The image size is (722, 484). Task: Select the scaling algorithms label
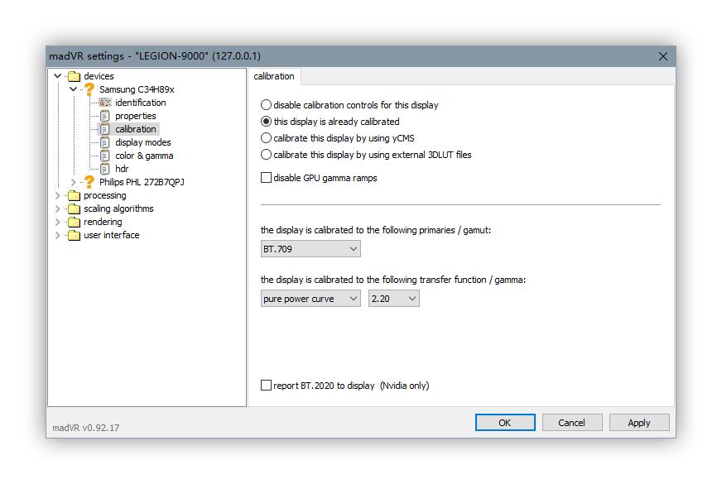click(118, 208)
